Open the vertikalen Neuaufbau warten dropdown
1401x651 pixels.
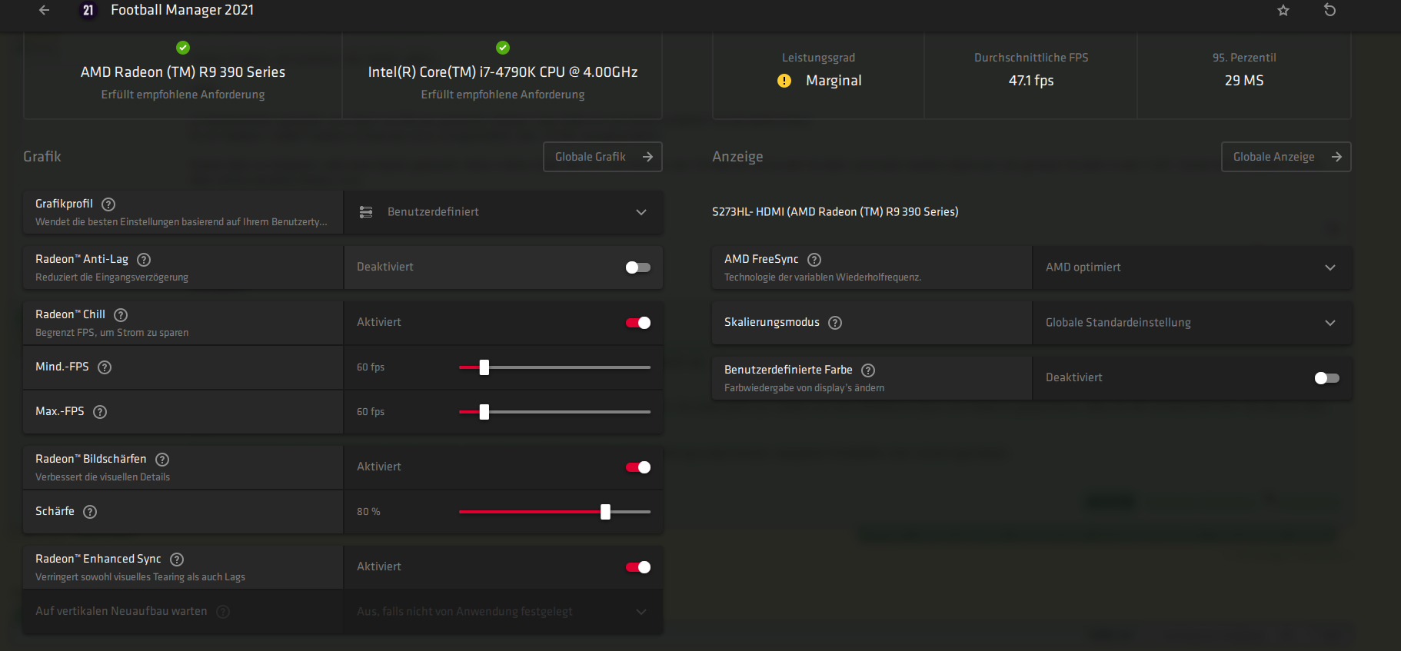tap(503, 612)
